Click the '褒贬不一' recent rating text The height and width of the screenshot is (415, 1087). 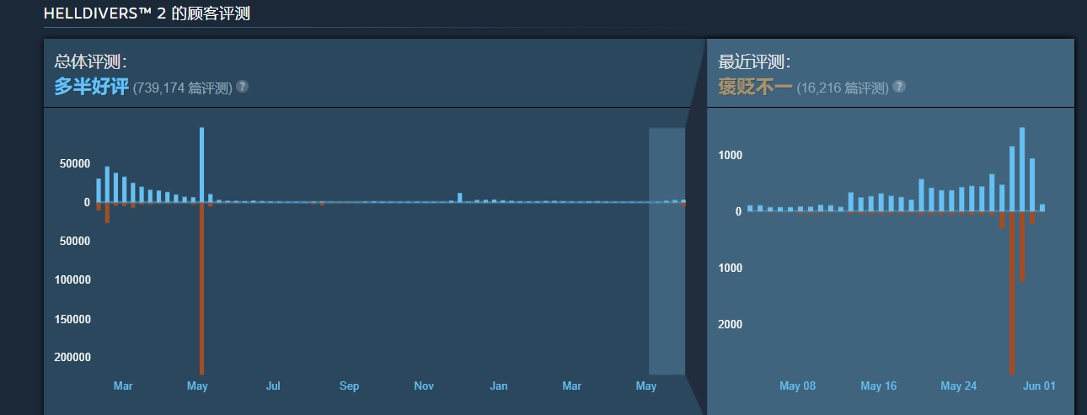click(x=755, y=87)
